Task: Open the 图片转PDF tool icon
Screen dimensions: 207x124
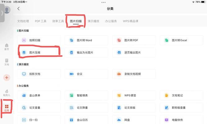Action: [119, 40]
